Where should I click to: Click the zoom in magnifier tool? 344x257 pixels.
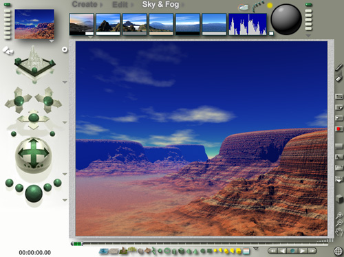[x=339, y=215]
